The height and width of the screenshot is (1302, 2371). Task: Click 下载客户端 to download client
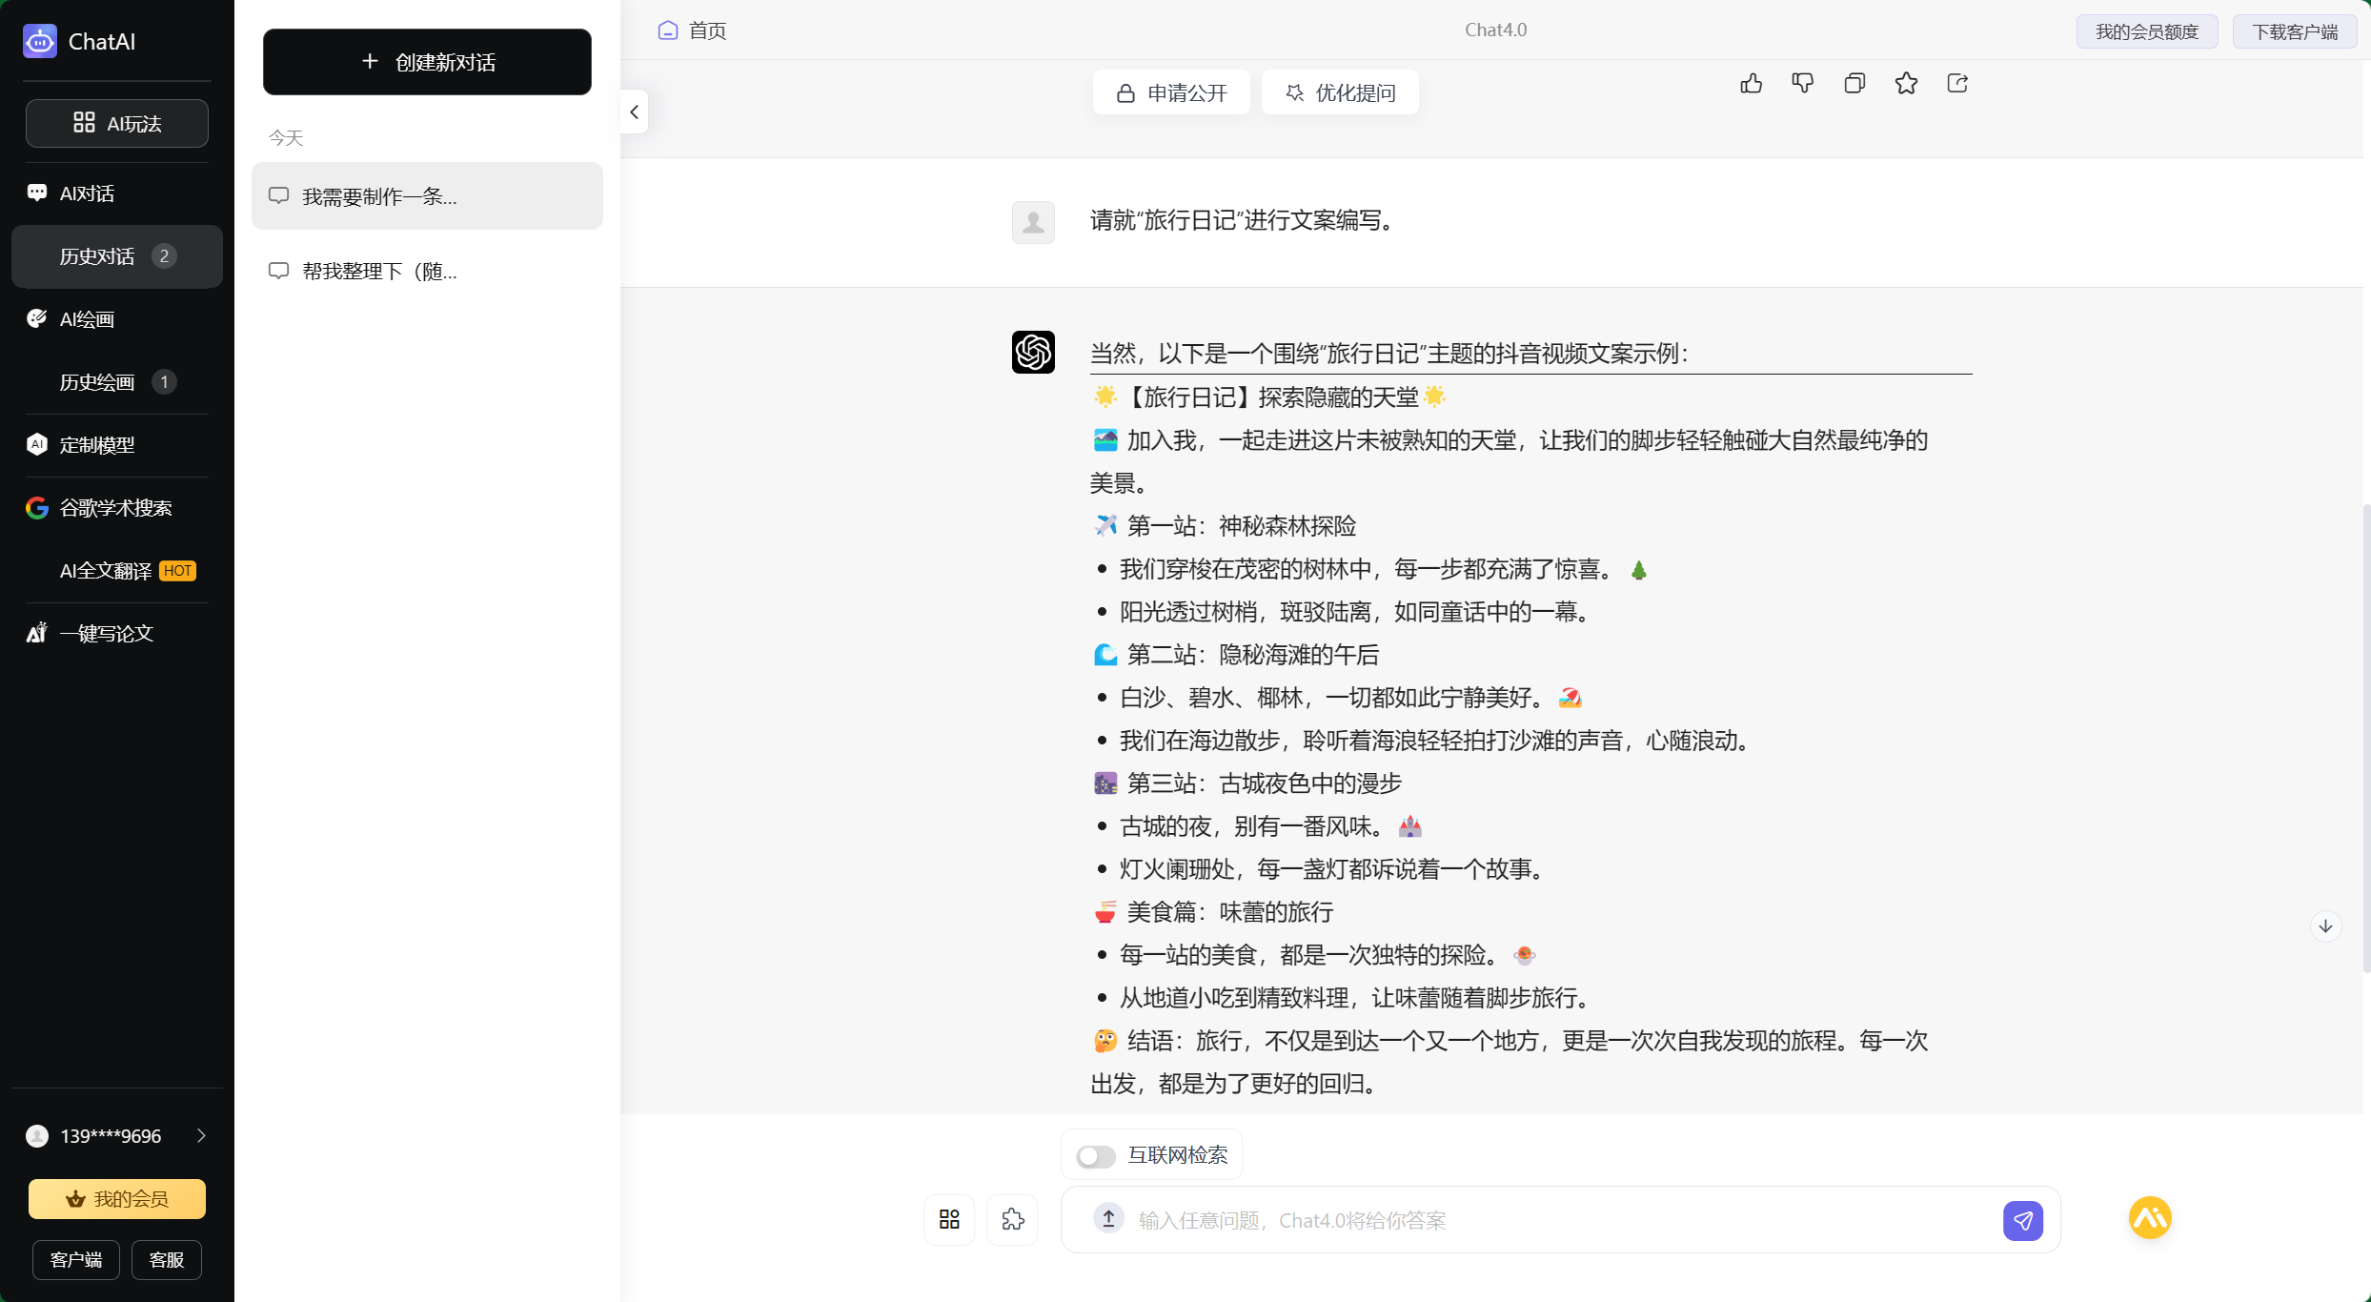pos(2295,31)
